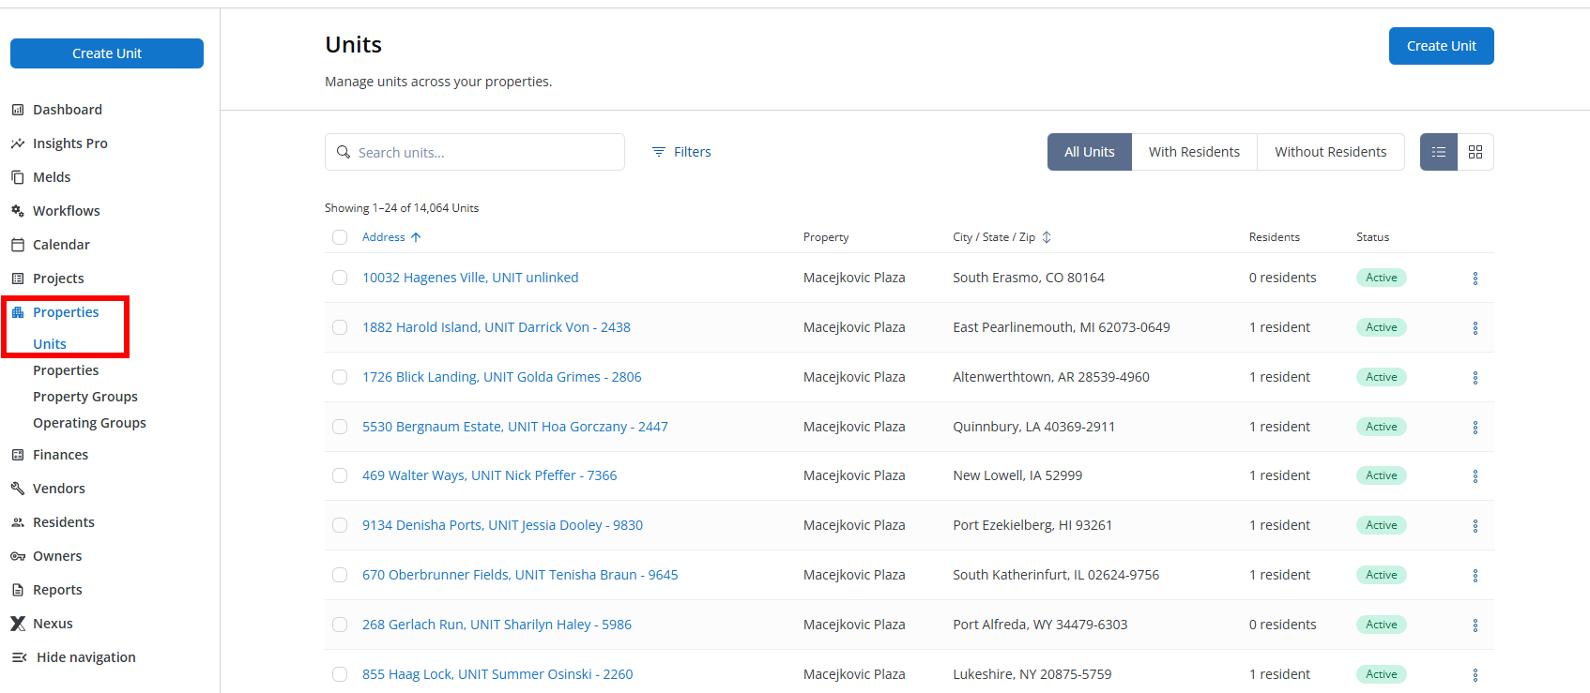Click the Reports document icon
Image resolution: width=1590 pixels, height=693 pixels.
[x=18, y=590]
